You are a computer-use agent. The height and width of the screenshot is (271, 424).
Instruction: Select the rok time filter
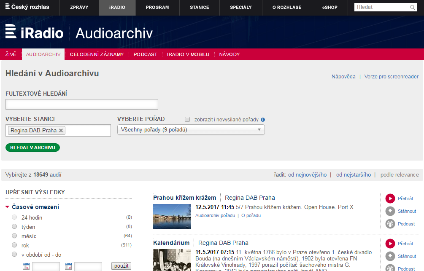pyautogui.click(x=14, y=245)
